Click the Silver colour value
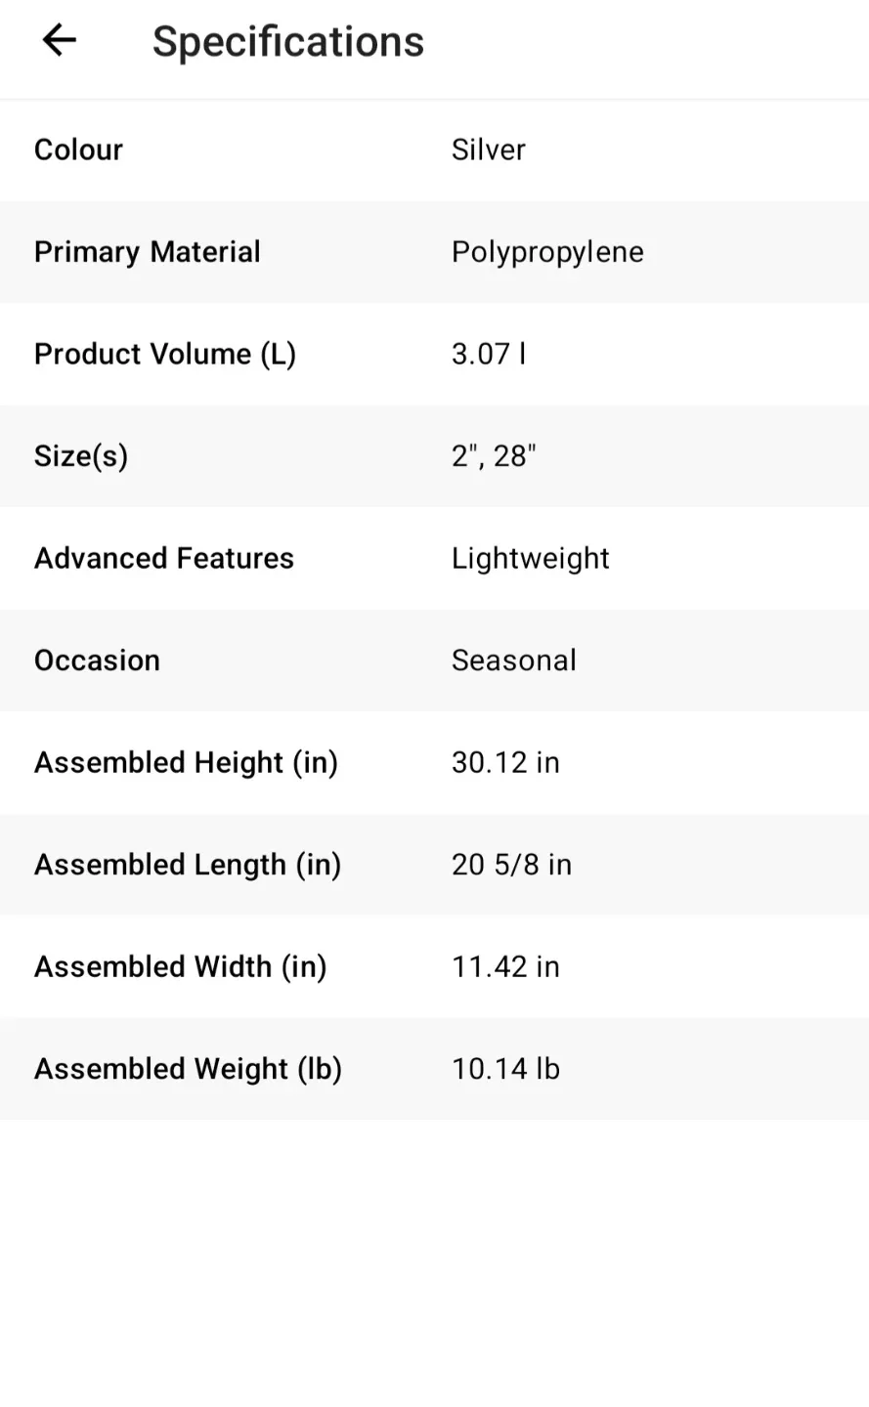Image resolution: width=869 pixels, height=1407 pixels. [x=488, y=149]
